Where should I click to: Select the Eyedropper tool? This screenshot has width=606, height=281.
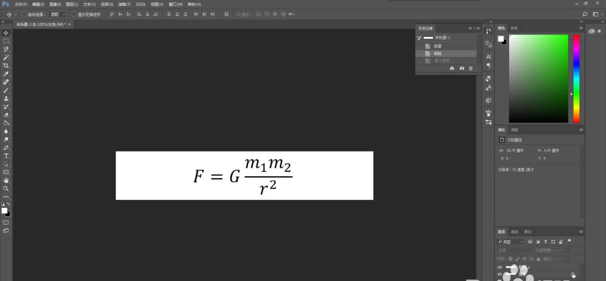pos(6,74)
